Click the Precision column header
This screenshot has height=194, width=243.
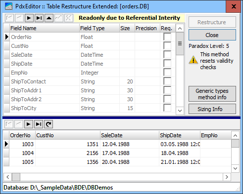click(x=147, y=28)
